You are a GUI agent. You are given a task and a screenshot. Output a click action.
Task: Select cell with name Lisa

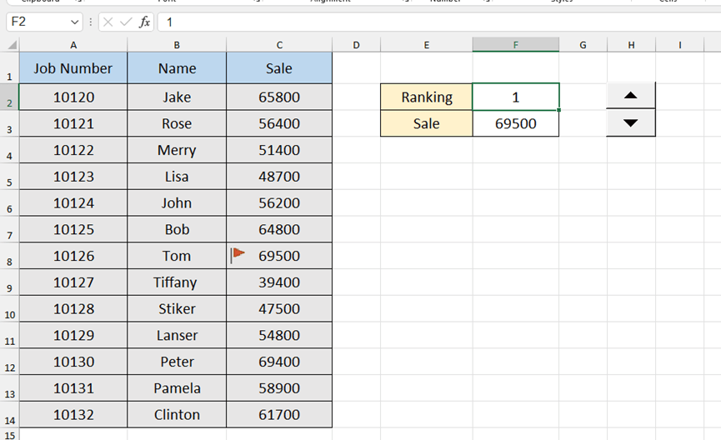pyautogui.click(x=177, y=177)
